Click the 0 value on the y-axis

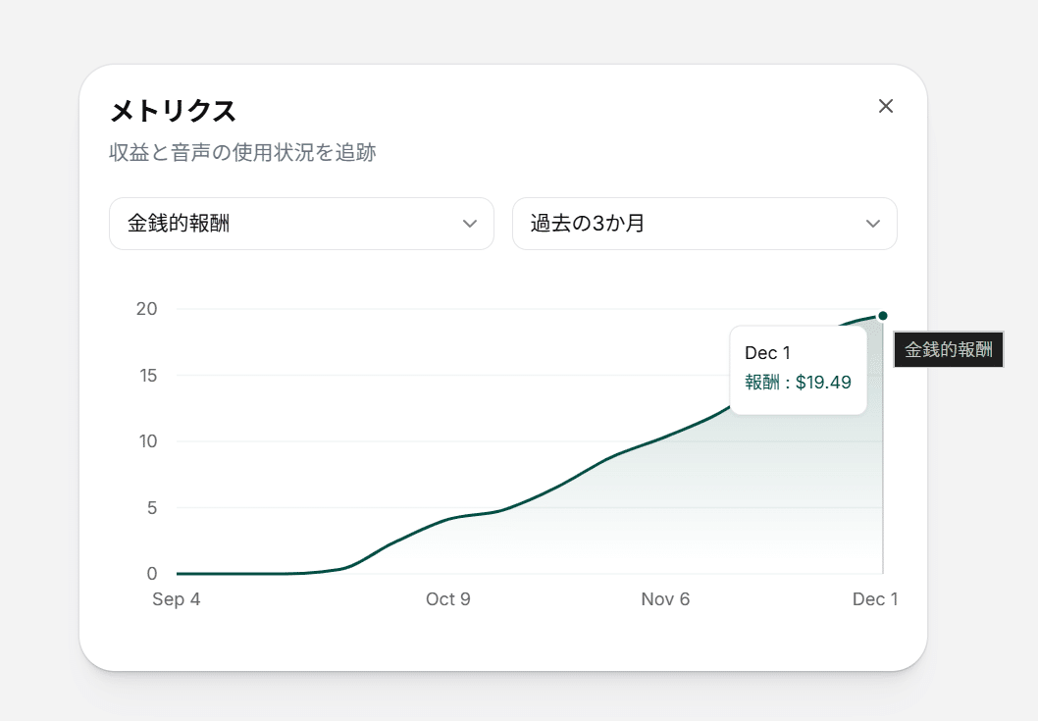(x=151, y=574)
